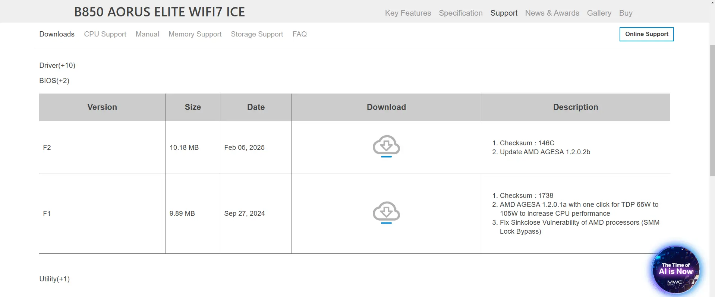Click the 'Checksum : 146C' text

pos(527,143)
